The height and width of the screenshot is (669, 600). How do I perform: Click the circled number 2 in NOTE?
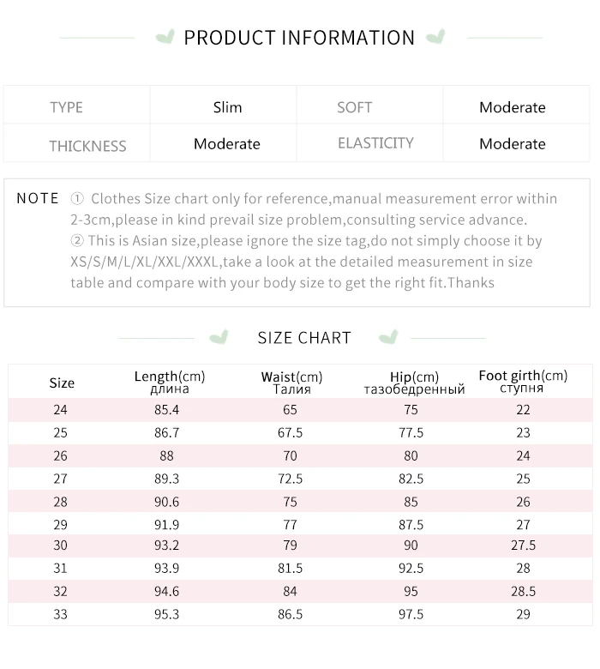[77, 241]
